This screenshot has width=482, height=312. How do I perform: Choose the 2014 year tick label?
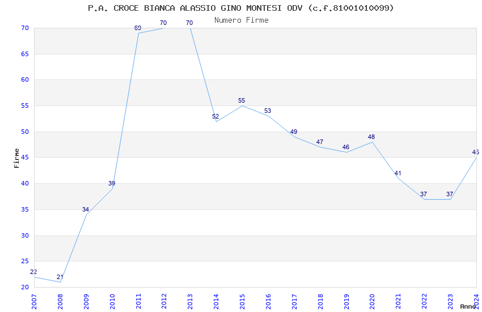(216, 302)
